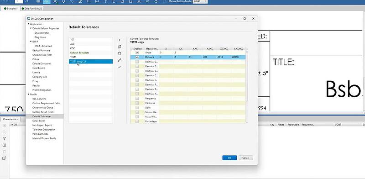This screenshot has width=365, height=179.
Task: Collapse the Profile tree section
Action: [29, 95]
